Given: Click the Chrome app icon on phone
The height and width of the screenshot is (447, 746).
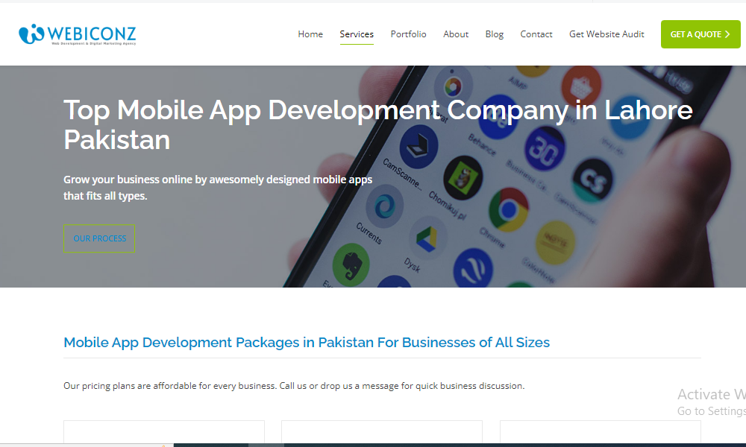Looking at the screenshot, I should coord(508,208).
